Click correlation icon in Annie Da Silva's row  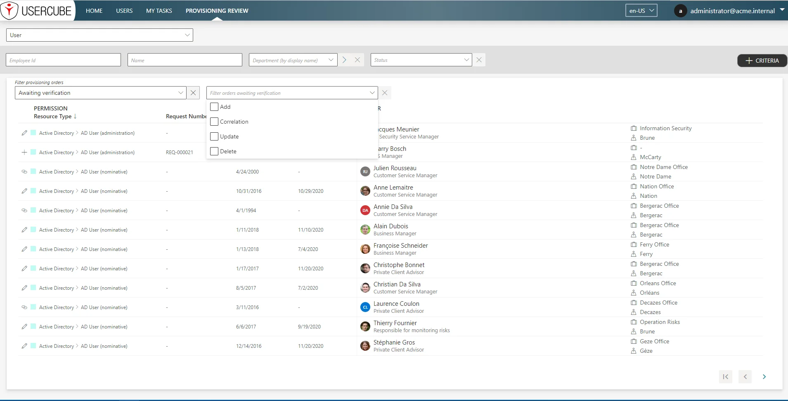pos(24,210)
